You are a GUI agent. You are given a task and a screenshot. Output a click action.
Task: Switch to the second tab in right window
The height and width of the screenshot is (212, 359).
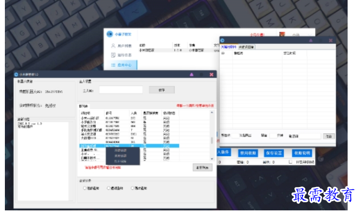click(246, 47)
